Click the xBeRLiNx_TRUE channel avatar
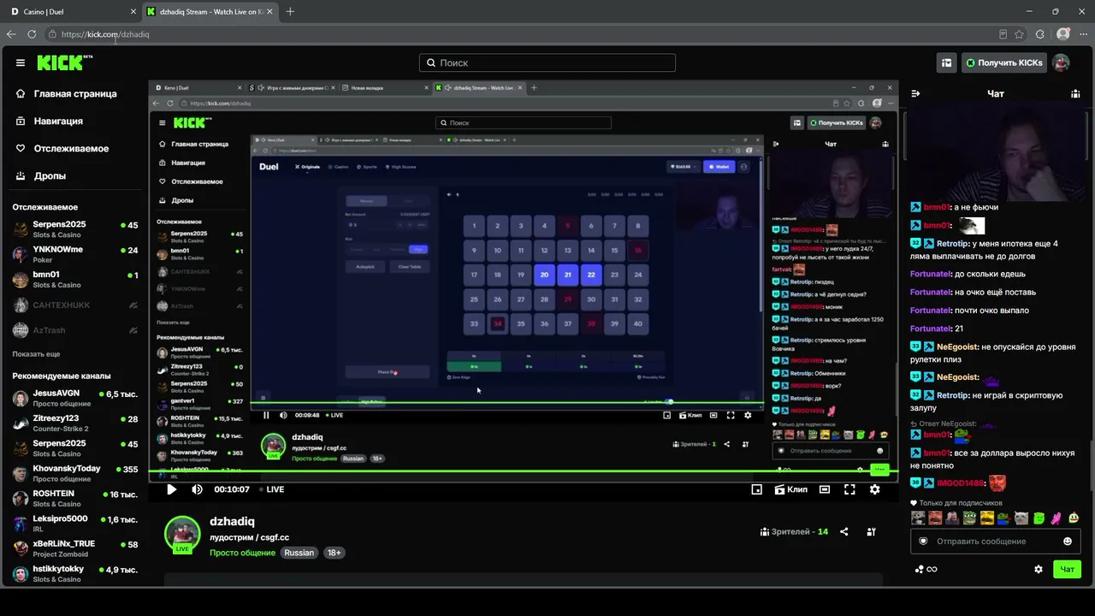This screenshot has height=616, width=1095. coord(21,548)
